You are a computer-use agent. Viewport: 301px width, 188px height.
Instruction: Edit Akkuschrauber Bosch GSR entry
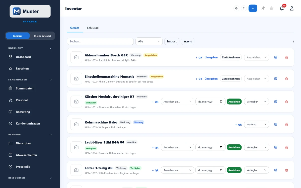pos(276,57)
